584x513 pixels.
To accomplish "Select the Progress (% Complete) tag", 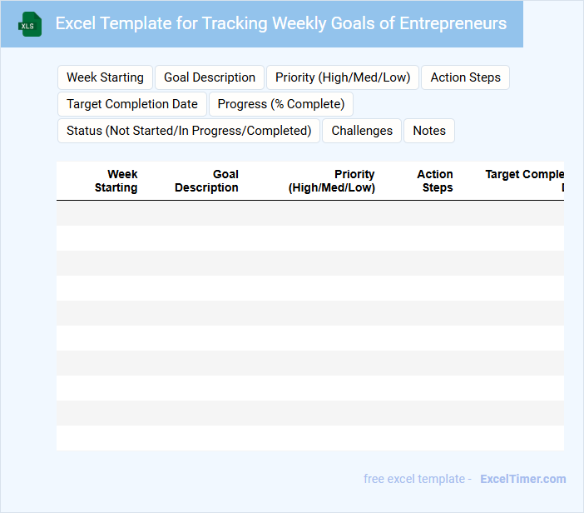I will point(281,104).
